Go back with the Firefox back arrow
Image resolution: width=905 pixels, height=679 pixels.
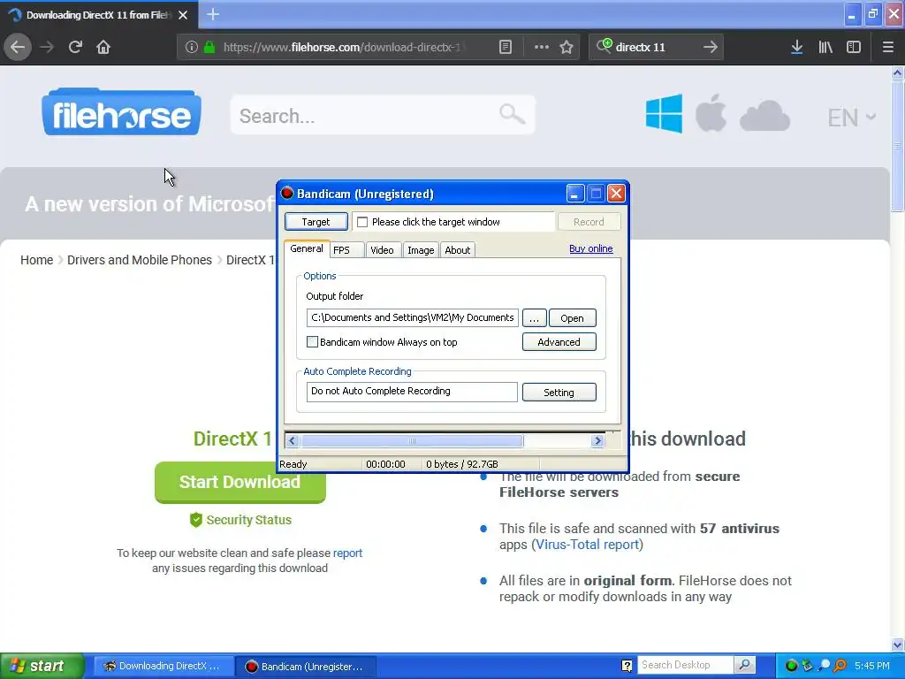pyautogui.click(x=18, y=47)
